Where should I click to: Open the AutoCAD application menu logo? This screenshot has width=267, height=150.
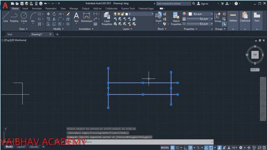coord(5,5)
